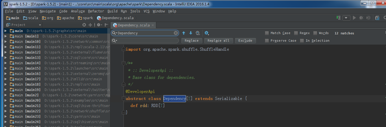Click the Replace button
The height and width of the screenshot is (127, 386).
click(192, 41)
